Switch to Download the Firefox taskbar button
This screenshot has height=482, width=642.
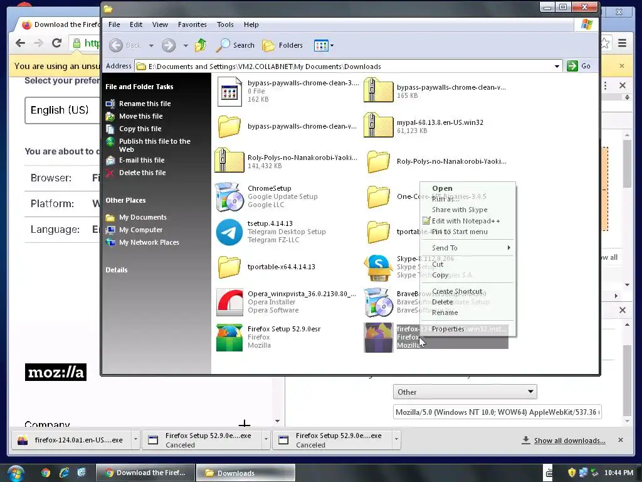click(145, 473)
